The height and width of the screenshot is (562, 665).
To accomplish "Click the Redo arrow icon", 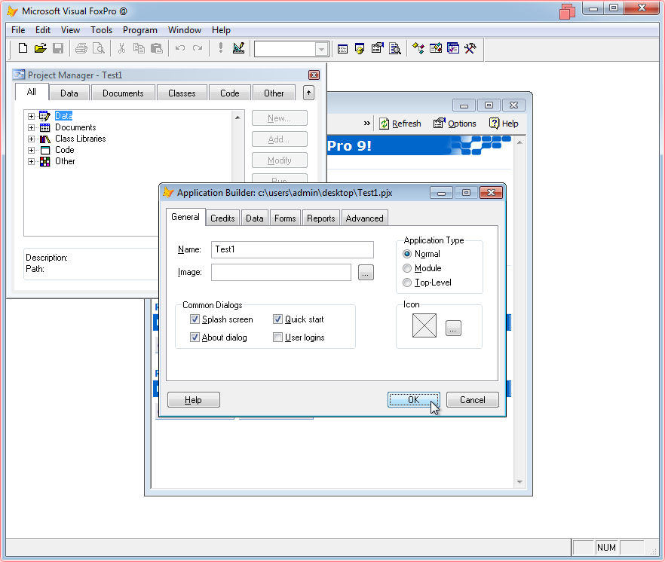I will pos(198,48).
